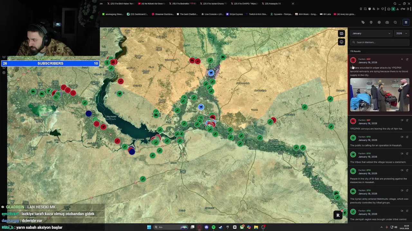
Task: Select the 'convoys are leaving Ayn-Isa' entry
Action: (380, 124)
